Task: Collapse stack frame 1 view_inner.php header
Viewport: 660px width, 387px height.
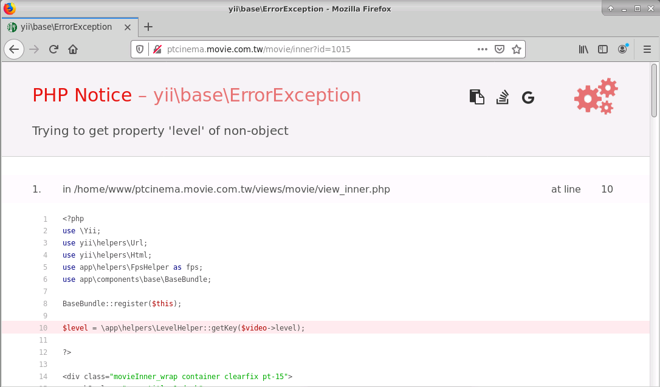Action: tap(325, 190)
